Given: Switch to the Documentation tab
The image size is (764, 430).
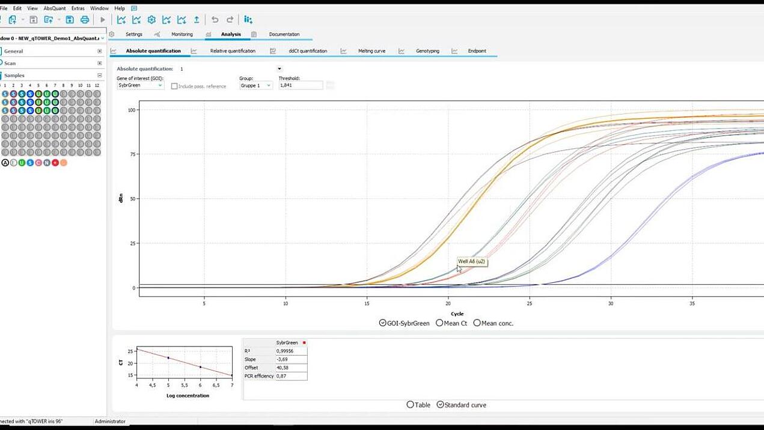Looking at the screenshot, I should [x=284, y=34].
